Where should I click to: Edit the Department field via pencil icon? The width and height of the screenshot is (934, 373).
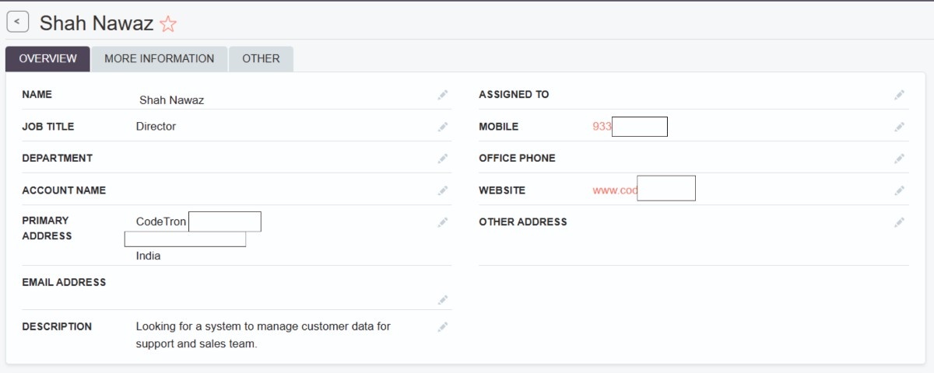click(x=443, y=159)
